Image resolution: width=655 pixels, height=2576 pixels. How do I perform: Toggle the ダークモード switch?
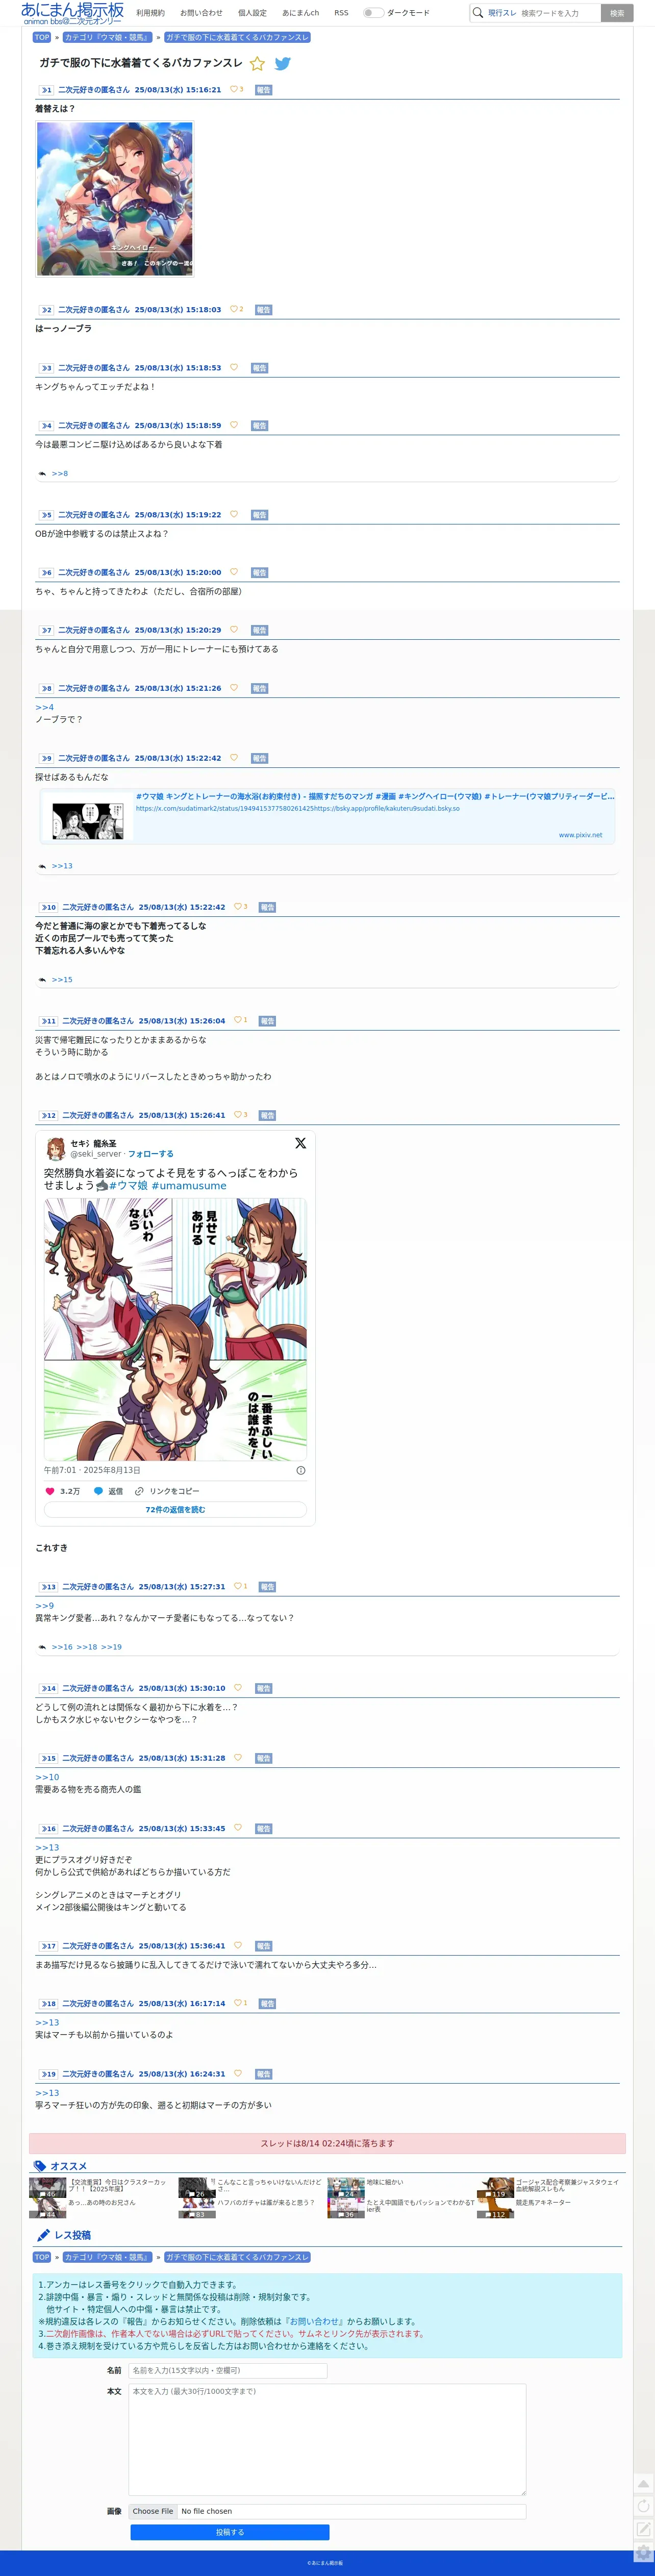[x=372, y=13]
